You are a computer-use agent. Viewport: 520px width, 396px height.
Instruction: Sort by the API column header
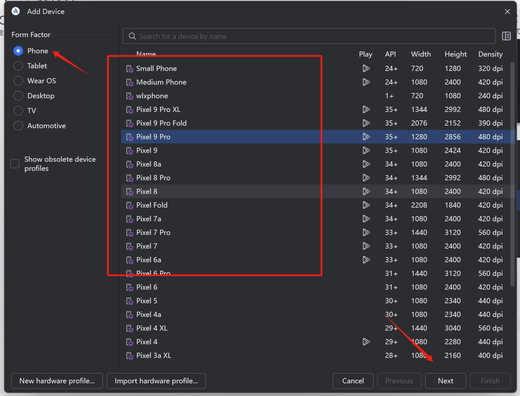click(x=390, y=54)
